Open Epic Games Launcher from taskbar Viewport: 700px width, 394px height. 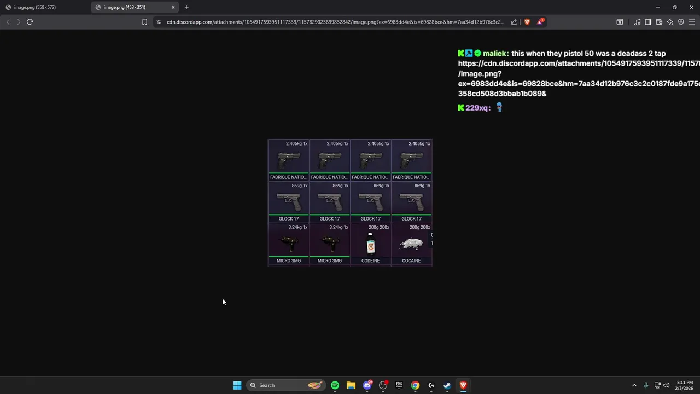(x=399, y=385)
